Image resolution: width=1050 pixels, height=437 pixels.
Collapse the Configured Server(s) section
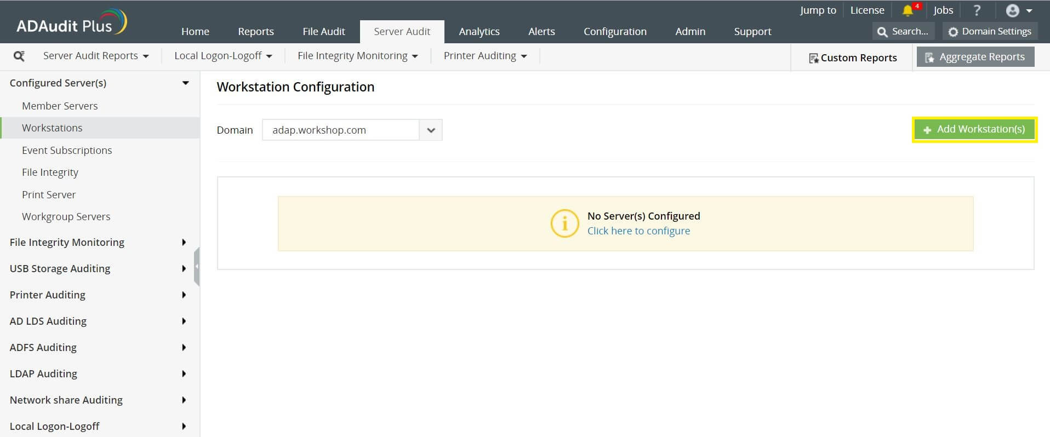185,83
